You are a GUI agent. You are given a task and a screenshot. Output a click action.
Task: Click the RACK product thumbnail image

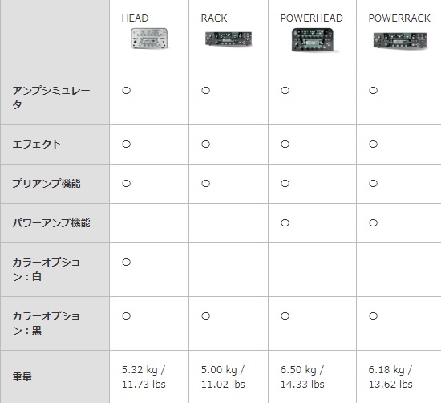229,39
